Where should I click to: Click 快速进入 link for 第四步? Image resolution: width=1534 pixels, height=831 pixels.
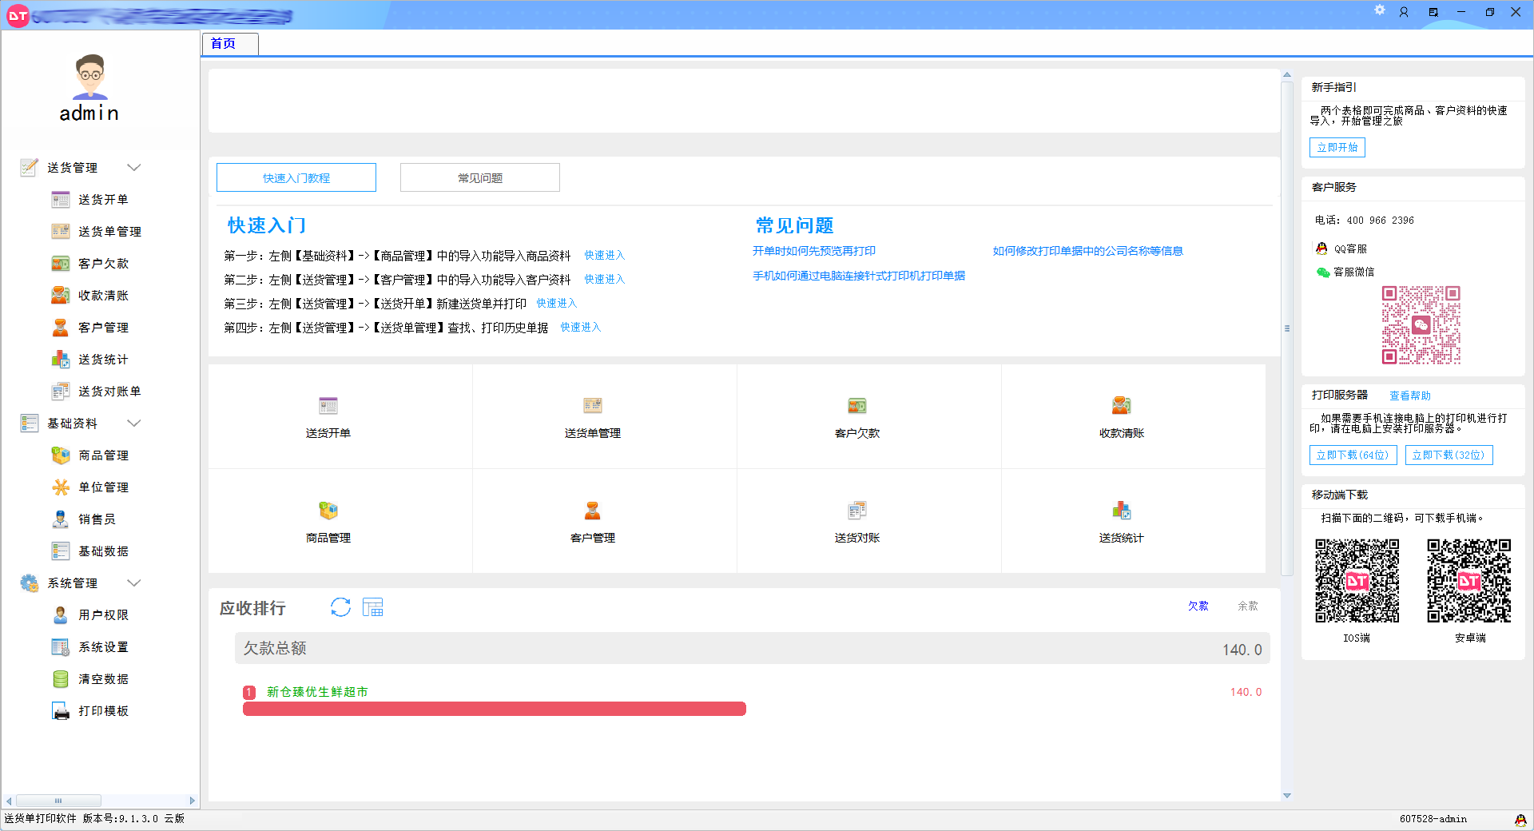click(x=580, y=327)
